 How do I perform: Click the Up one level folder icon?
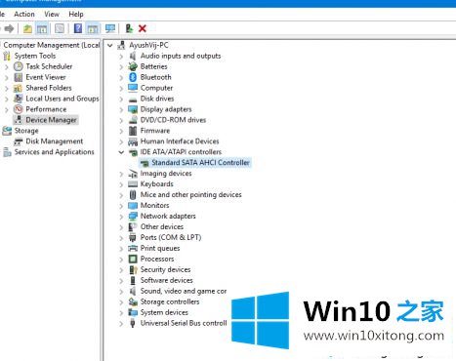(27, 28)
